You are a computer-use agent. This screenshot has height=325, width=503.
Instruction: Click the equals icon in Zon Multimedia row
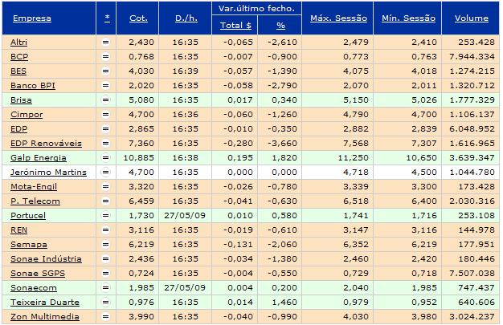pos(105,317)
